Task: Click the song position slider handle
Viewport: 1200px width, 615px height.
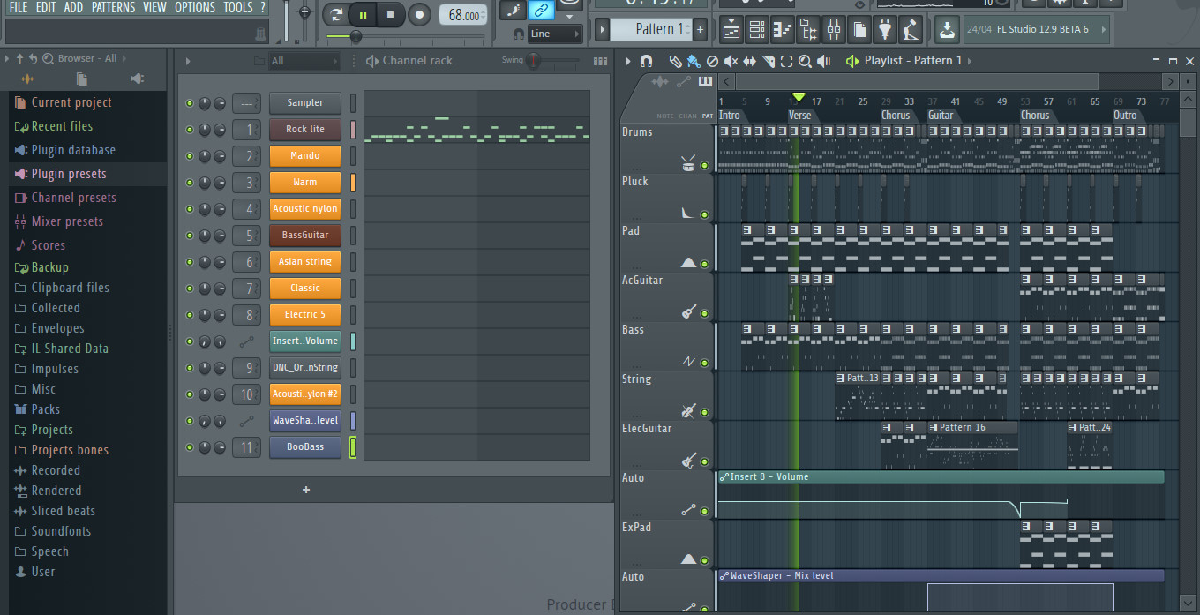Action: (356, 36)
